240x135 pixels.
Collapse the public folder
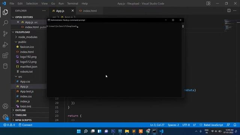[22, 42]
